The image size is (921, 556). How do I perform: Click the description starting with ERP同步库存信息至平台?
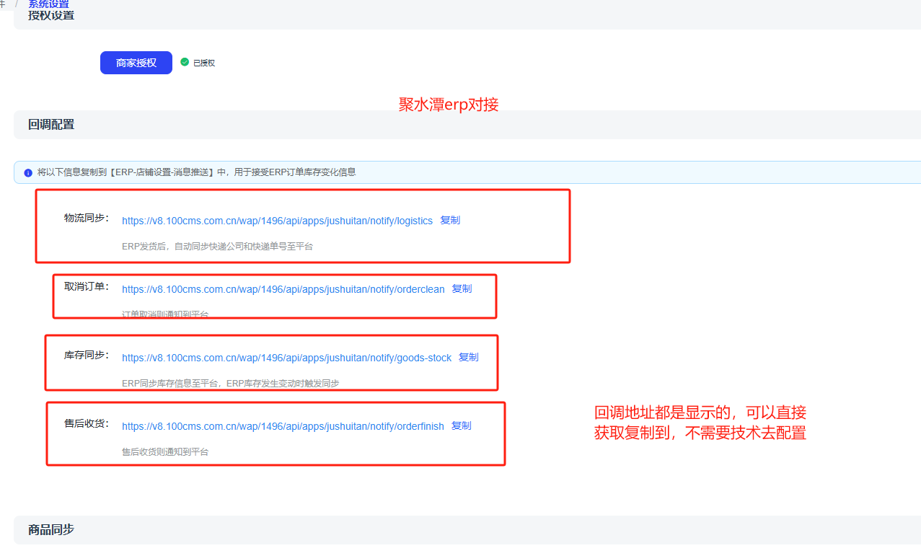coord(230,384)
